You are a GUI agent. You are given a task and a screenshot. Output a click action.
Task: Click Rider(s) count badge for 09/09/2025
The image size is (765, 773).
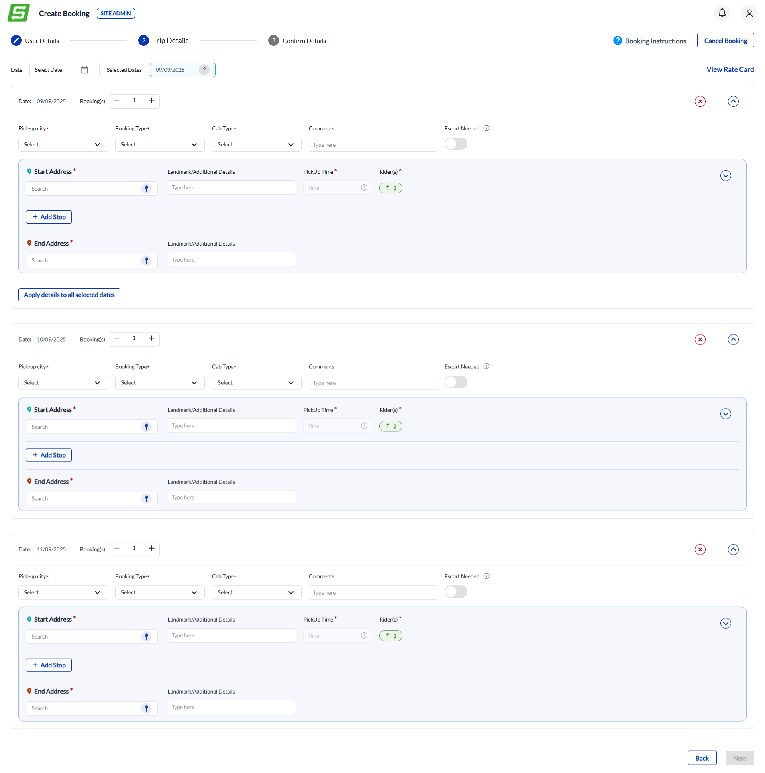coord(390,188)
